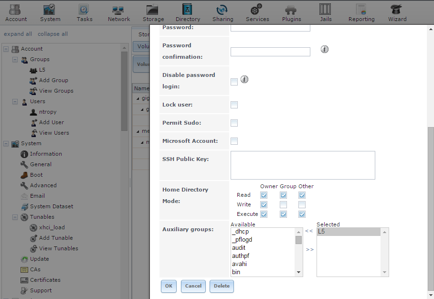The height and width of the screenshot is (299, 434).
Task: Click the Cancel button
Action: pyautogui.click(x=193, y=286)
